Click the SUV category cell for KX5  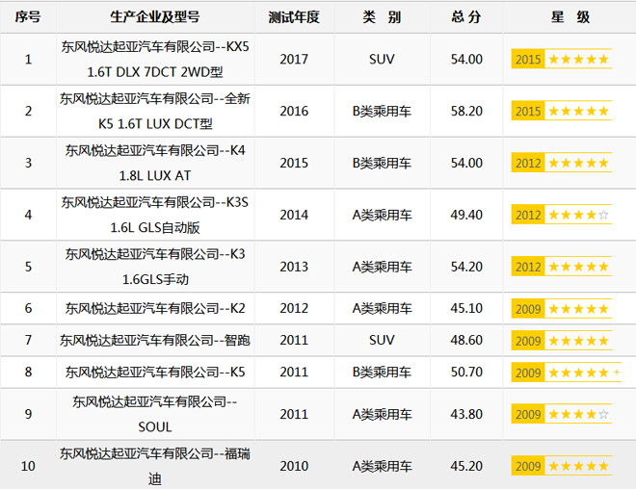[x=382, y=59]
